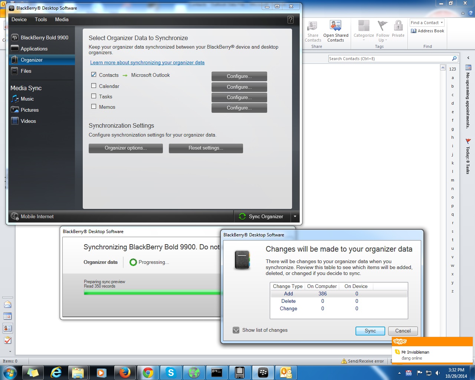
Task: Expand Outlook to-do bar chevron
Action: (468, 58)
